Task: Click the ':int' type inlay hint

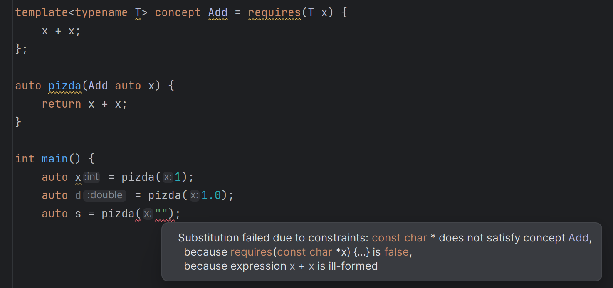Action: tap(92, 177)
